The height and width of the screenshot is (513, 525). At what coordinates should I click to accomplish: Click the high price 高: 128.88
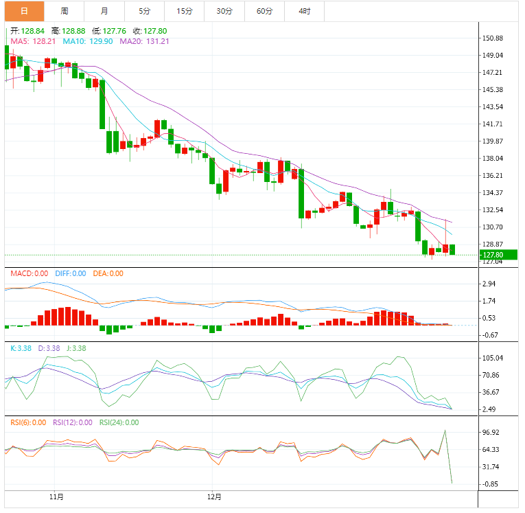tap(68, 31)
